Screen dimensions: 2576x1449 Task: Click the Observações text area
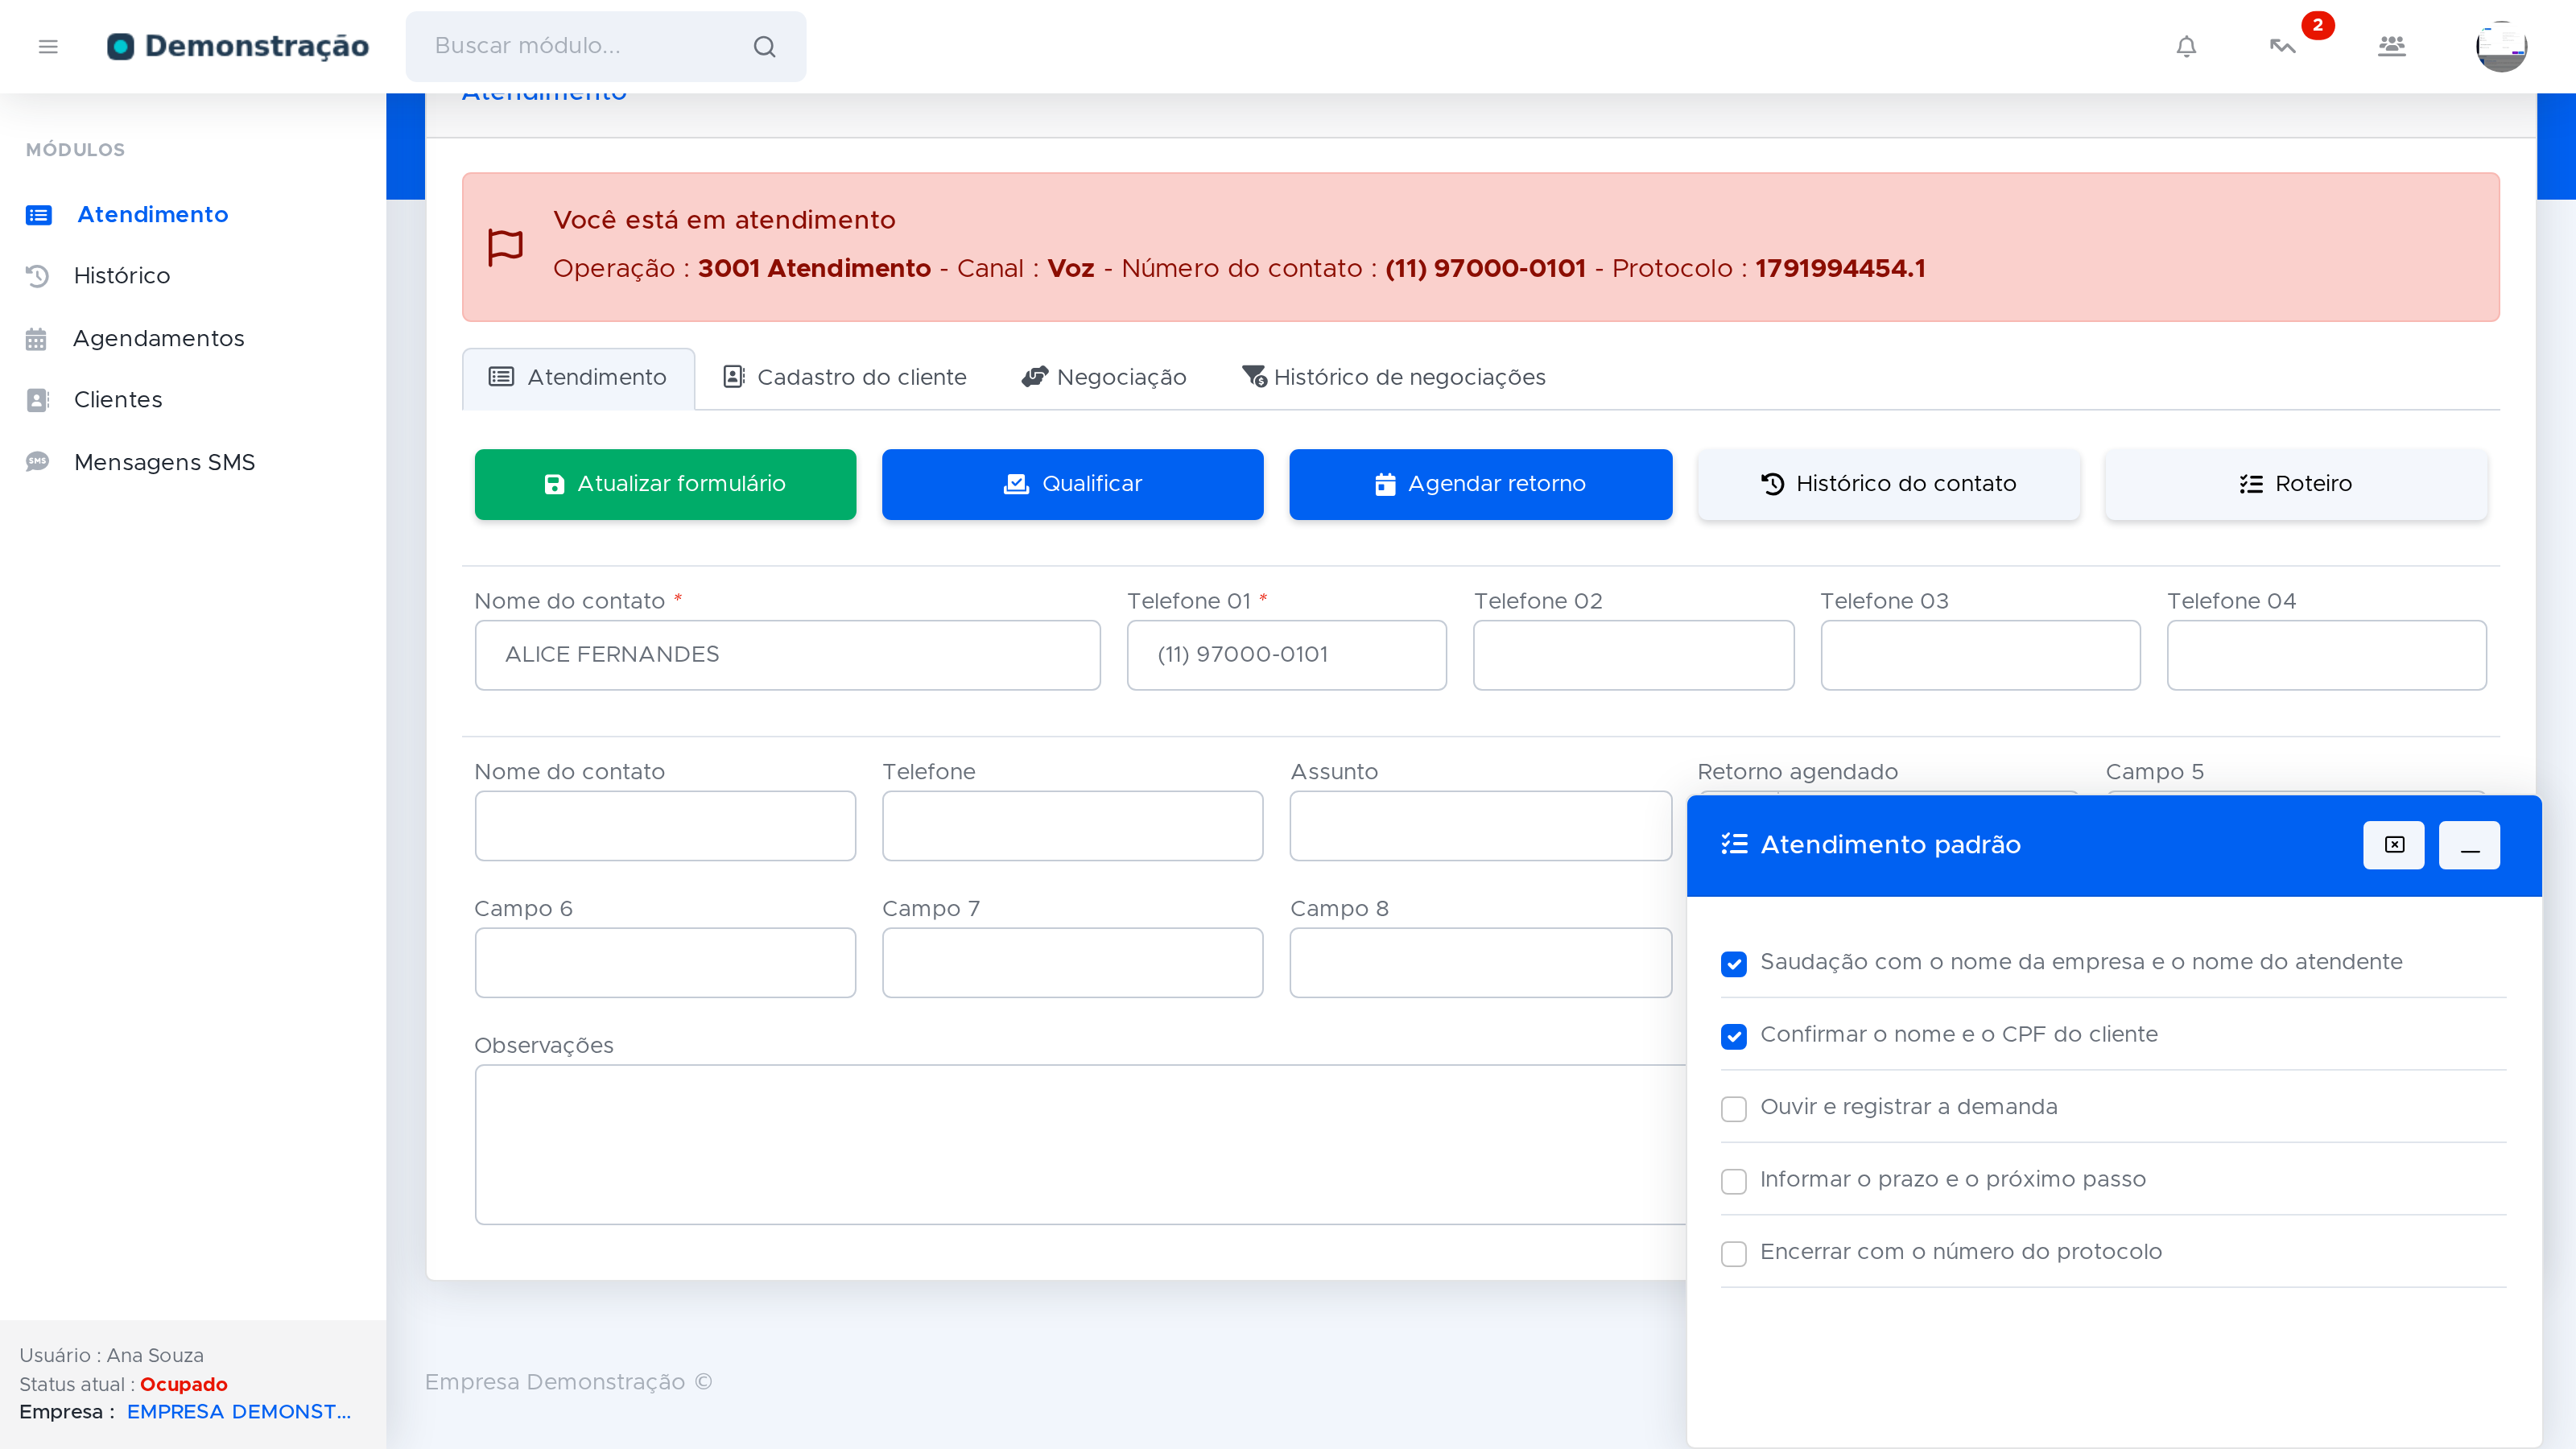[x=1080, y=1144]
